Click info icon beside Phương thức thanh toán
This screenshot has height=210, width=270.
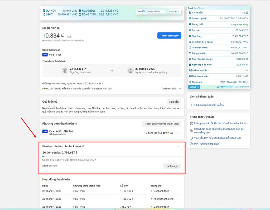(76, 123)
